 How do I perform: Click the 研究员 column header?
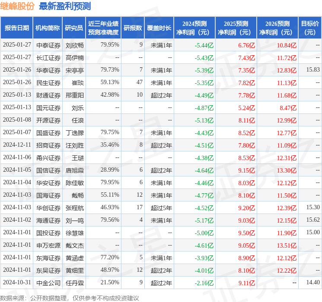(x=74, y=28)
